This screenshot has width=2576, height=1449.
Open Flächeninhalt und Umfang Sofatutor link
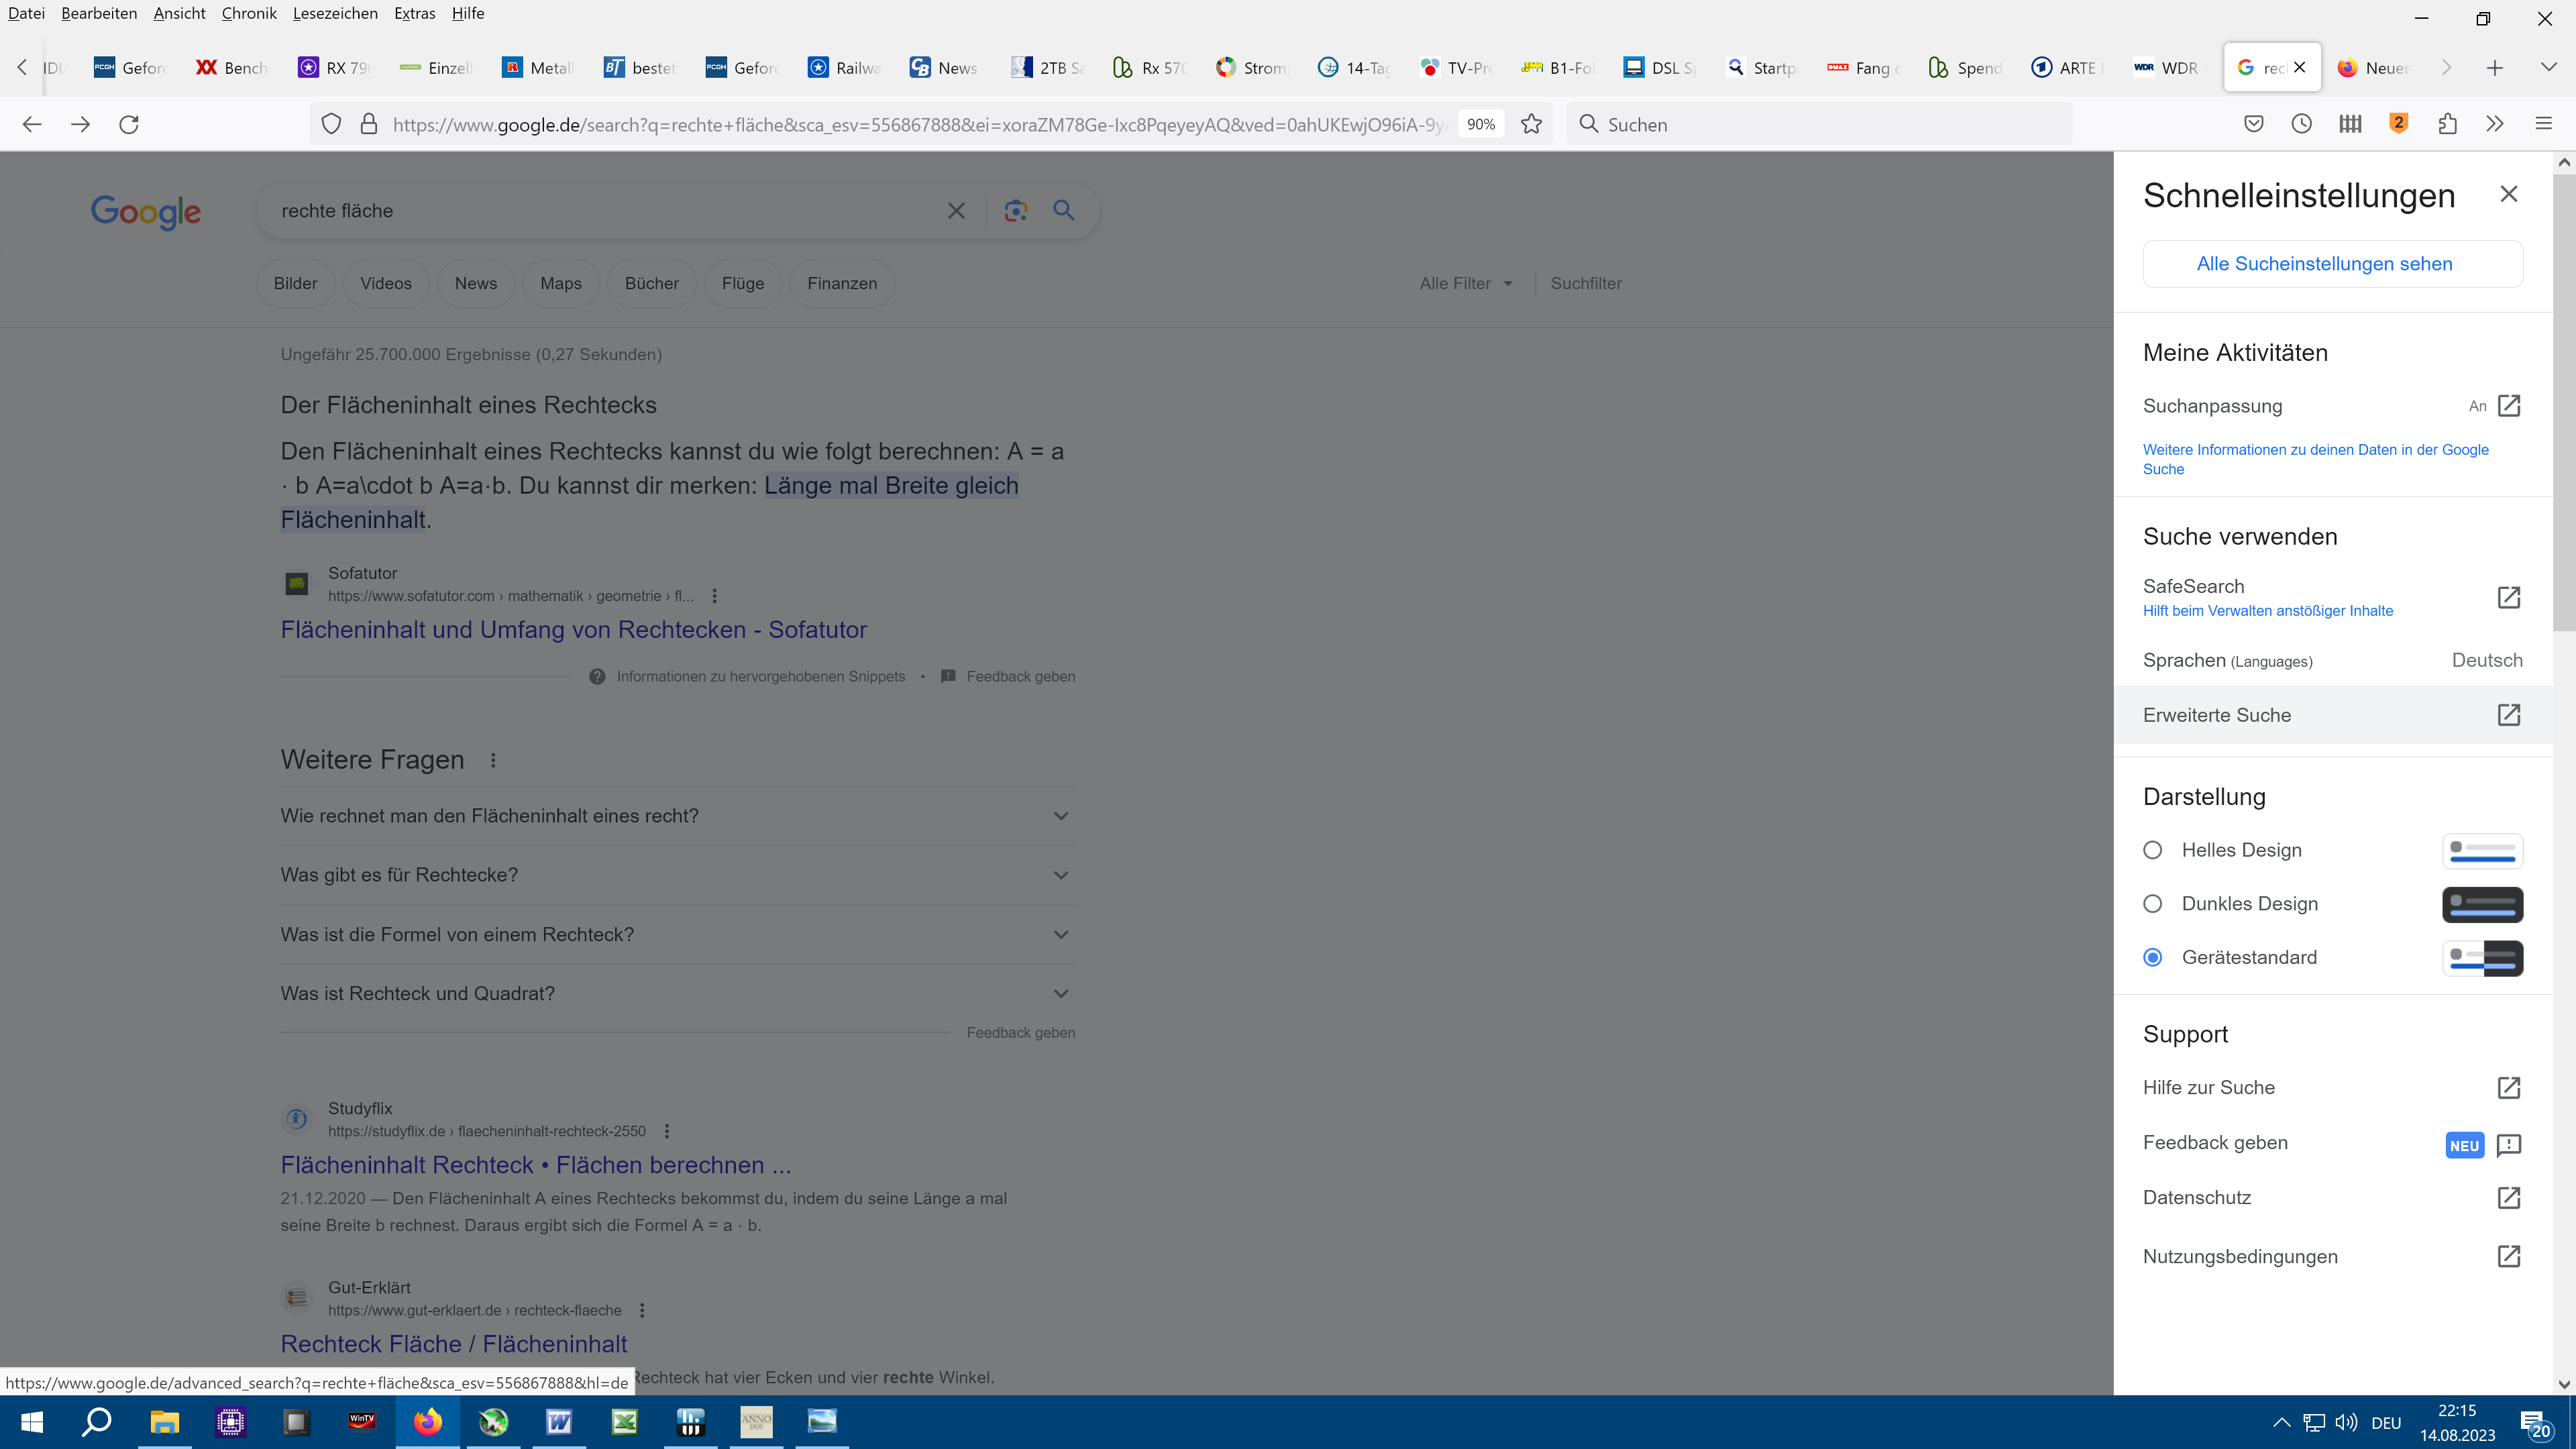[x=573, y=630]
